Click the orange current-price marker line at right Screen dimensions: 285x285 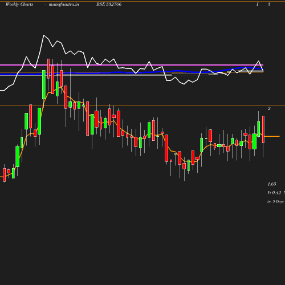click(272, 136)
